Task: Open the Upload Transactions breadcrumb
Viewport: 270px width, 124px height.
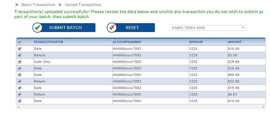Action: [x=83, y=5]
